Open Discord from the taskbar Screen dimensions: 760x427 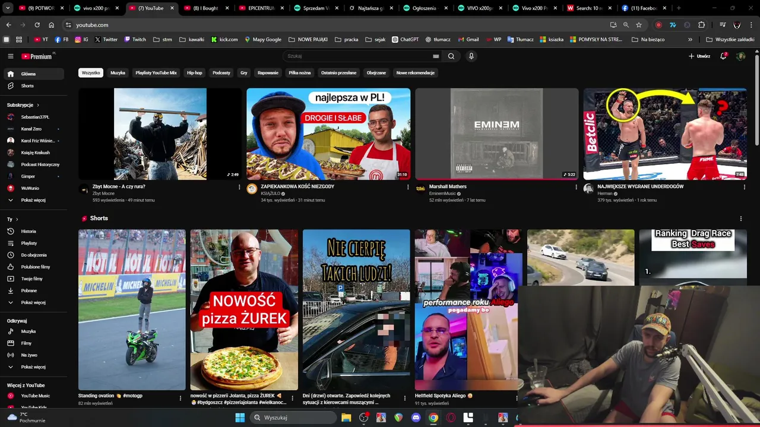pos(416,418)
